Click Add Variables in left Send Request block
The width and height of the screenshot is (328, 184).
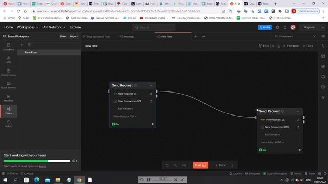tap(125, 109)
